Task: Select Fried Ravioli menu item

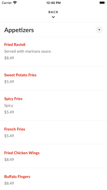Action: 53,52
